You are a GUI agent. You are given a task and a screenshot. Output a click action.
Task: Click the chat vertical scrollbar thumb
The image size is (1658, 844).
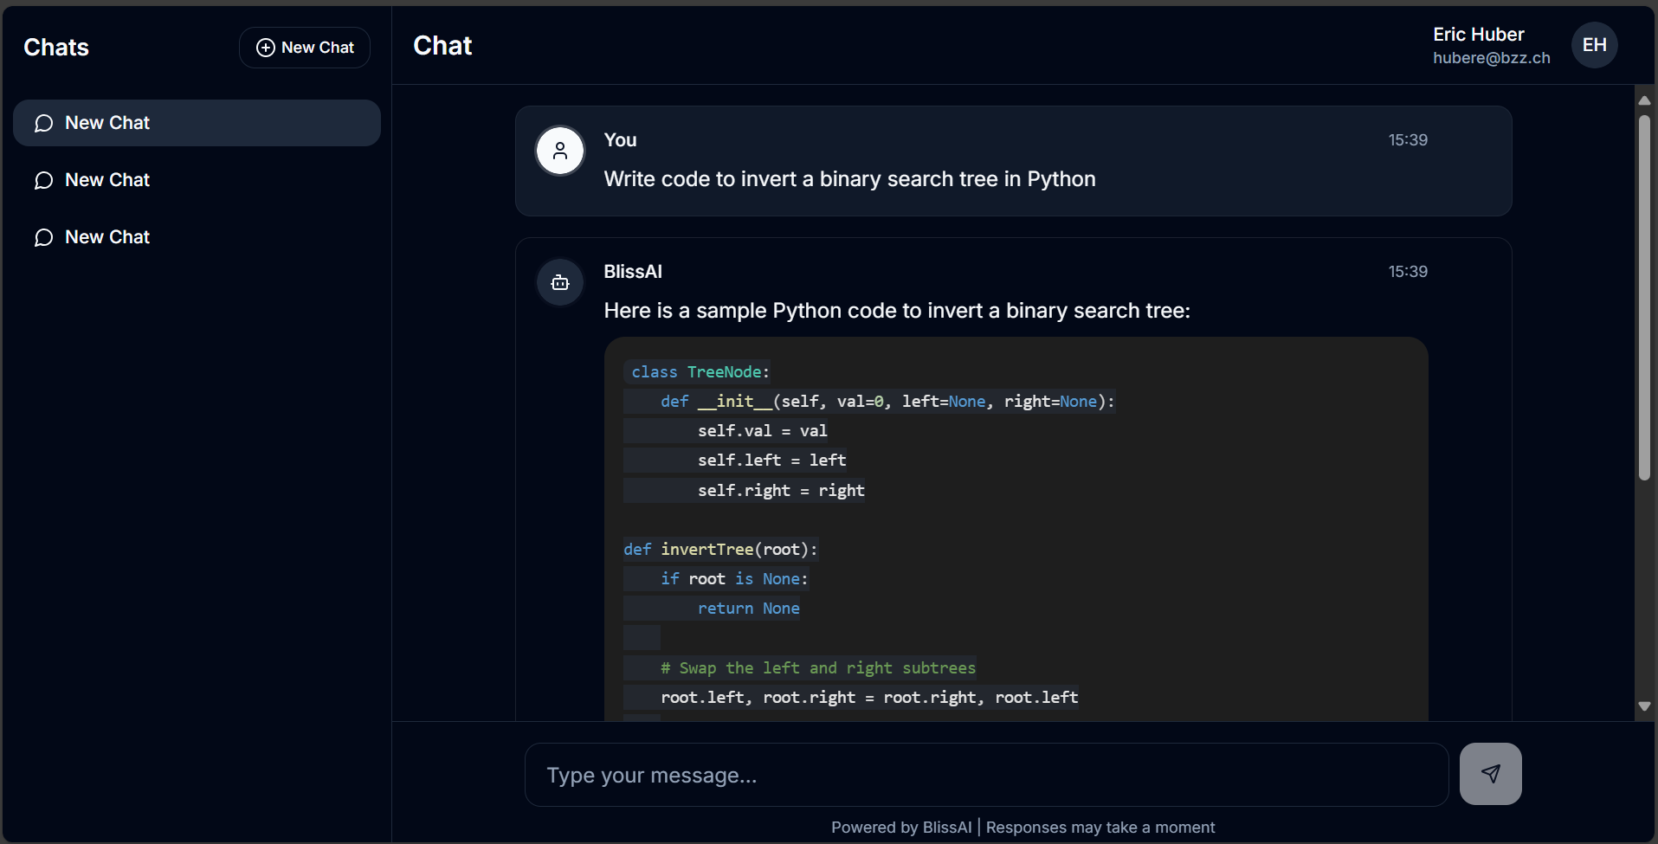pyautogui.click(x=1644, y=297)
